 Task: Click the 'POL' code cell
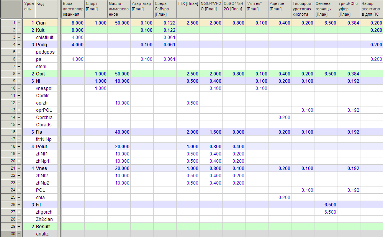coord(46,190)
